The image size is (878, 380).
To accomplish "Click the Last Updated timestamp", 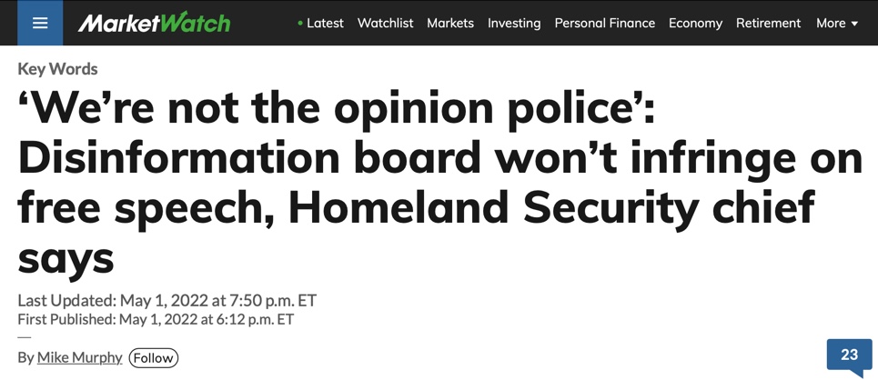I will point(167,301).
